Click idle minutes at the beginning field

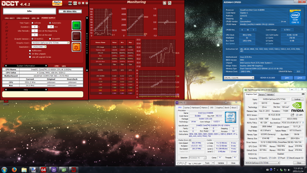[35, 31]
